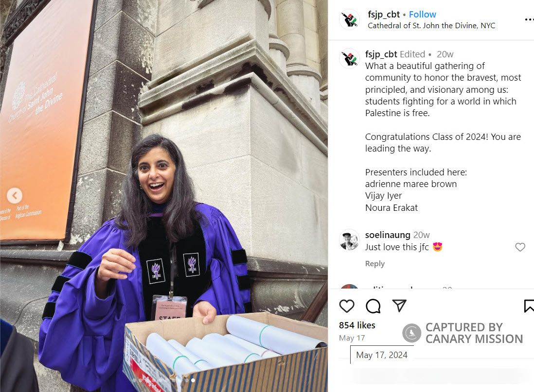The height and width of the screenshot is (392, 534).
Task: Open the Cathedral of St. John the Divine location link
Action: (431, 26)
